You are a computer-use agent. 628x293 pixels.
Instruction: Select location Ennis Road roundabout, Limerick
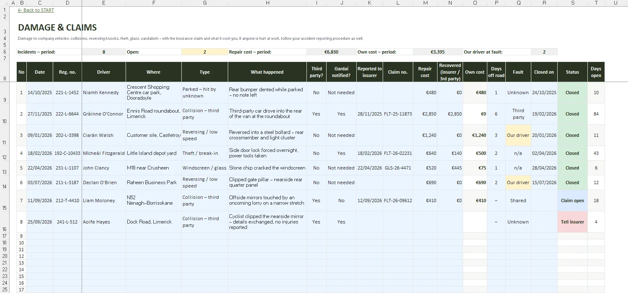[x=153, y=114]
